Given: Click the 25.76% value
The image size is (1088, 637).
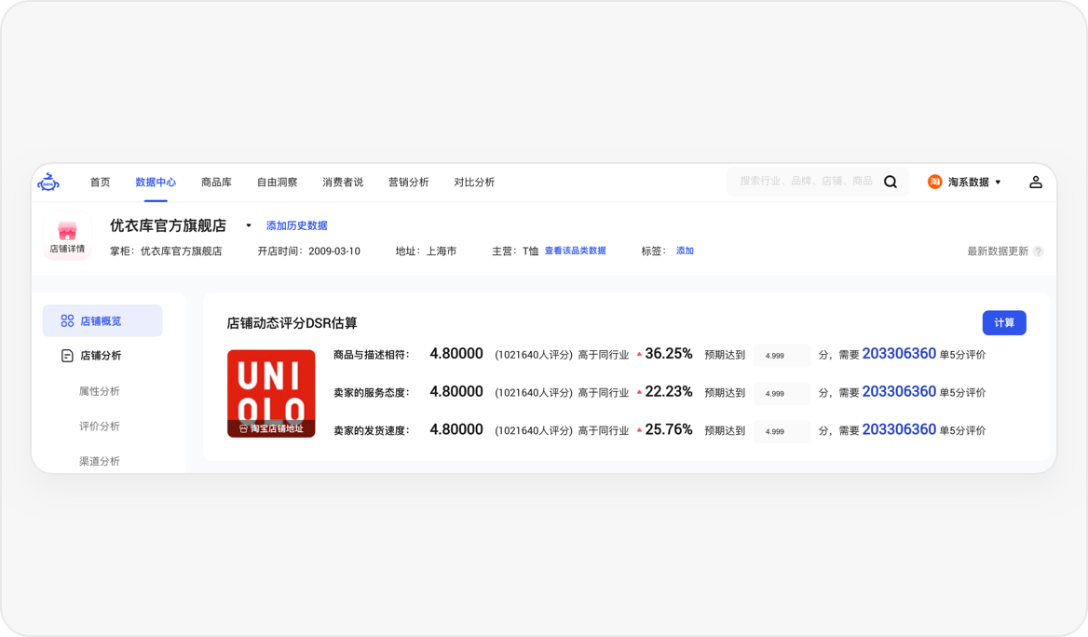Looking at the screenshot, I should coord(669,429).
